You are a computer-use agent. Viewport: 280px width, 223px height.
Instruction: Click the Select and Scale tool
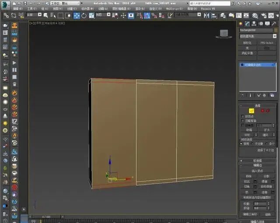[91, 16]
